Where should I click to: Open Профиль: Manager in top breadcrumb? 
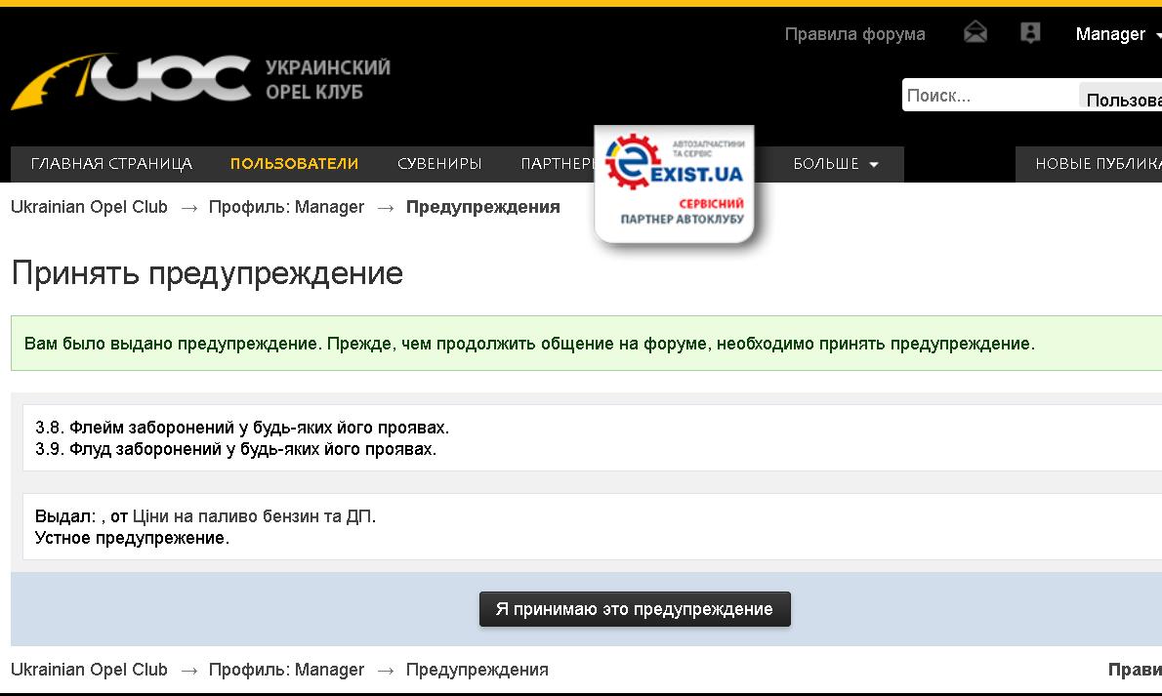coord(286,207)
